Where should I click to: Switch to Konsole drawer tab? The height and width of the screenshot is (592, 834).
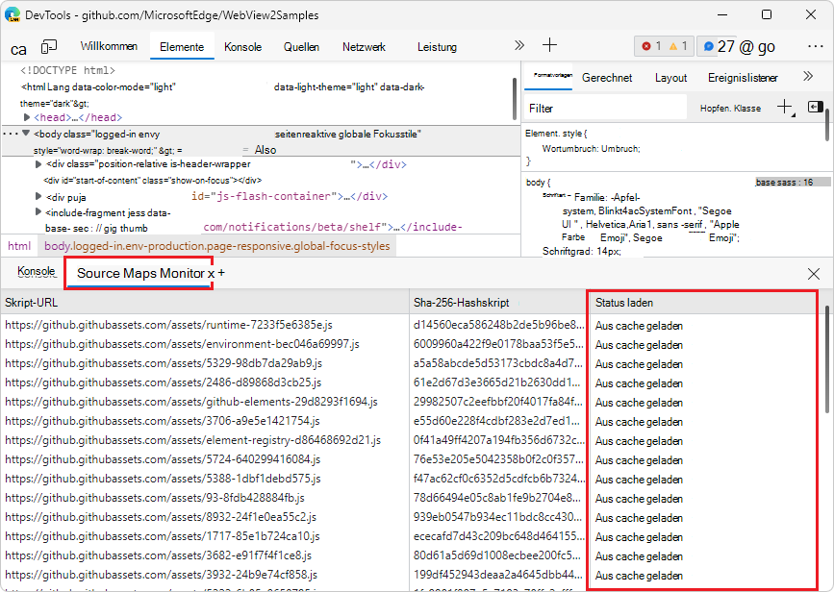coord(37,271)
